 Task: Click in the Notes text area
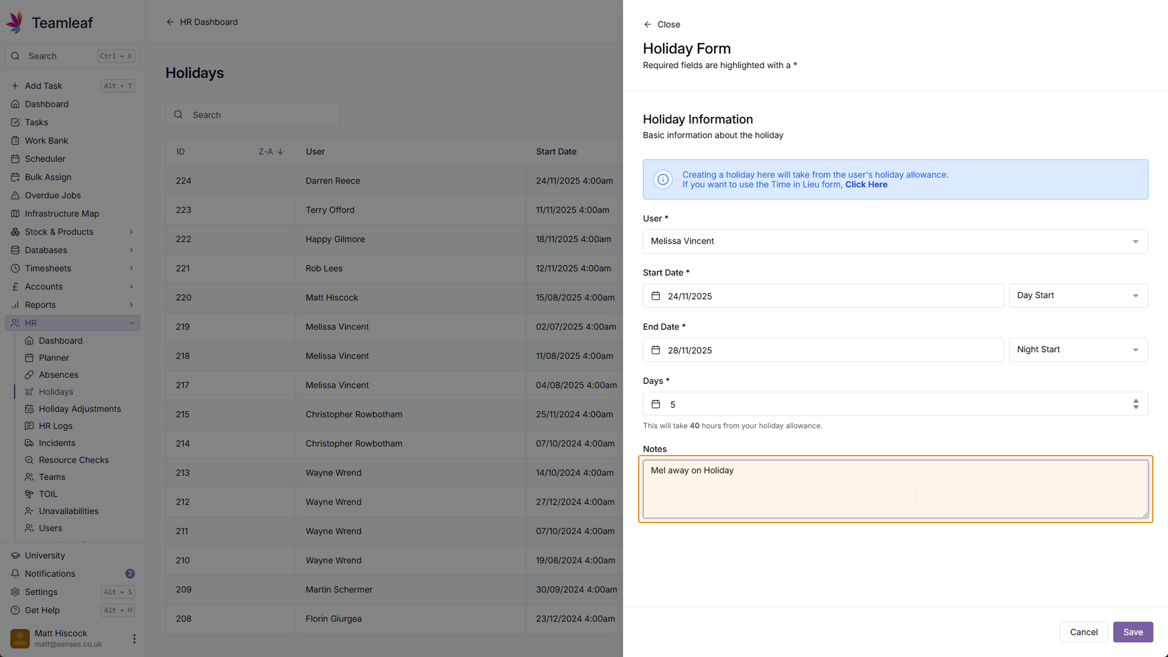point(895,489)
